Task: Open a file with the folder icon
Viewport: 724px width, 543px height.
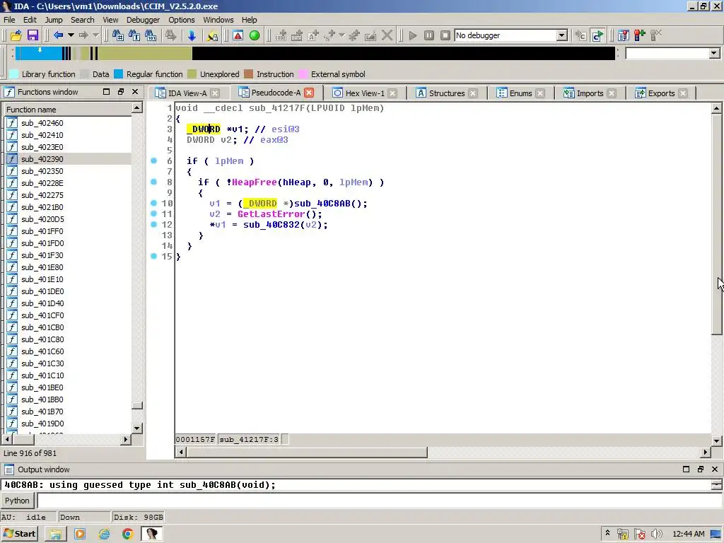Action: [16, 35]
